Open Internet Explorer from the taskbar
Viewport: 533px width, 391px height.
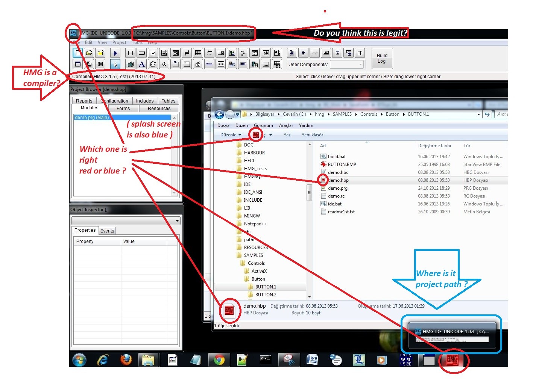[102, 360]
